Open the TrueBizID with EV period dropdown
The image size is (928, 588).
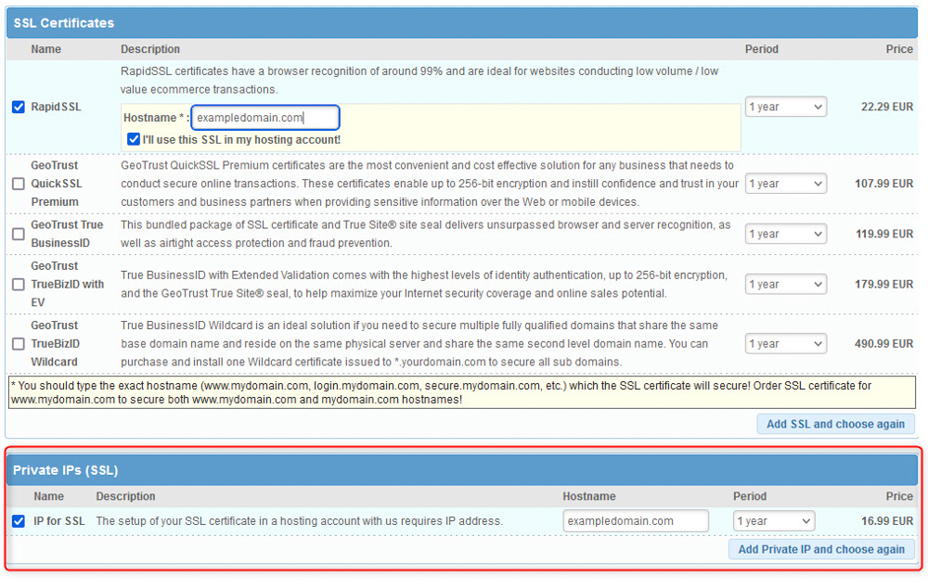[785, 284]
